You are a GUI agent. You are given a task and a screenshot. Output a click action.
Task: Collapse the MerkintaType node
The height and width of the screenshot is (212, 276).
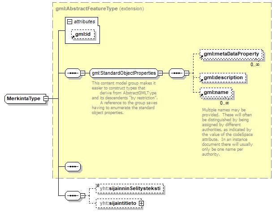point(46,98)
